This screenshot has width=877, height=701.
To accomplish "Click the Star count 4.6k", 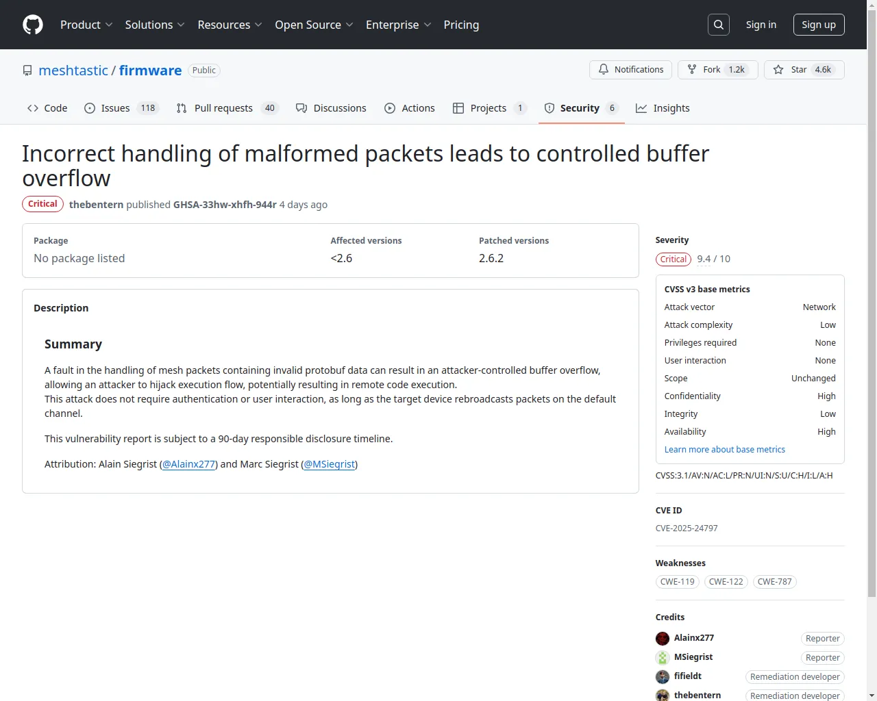I will [x=823, y=70].
